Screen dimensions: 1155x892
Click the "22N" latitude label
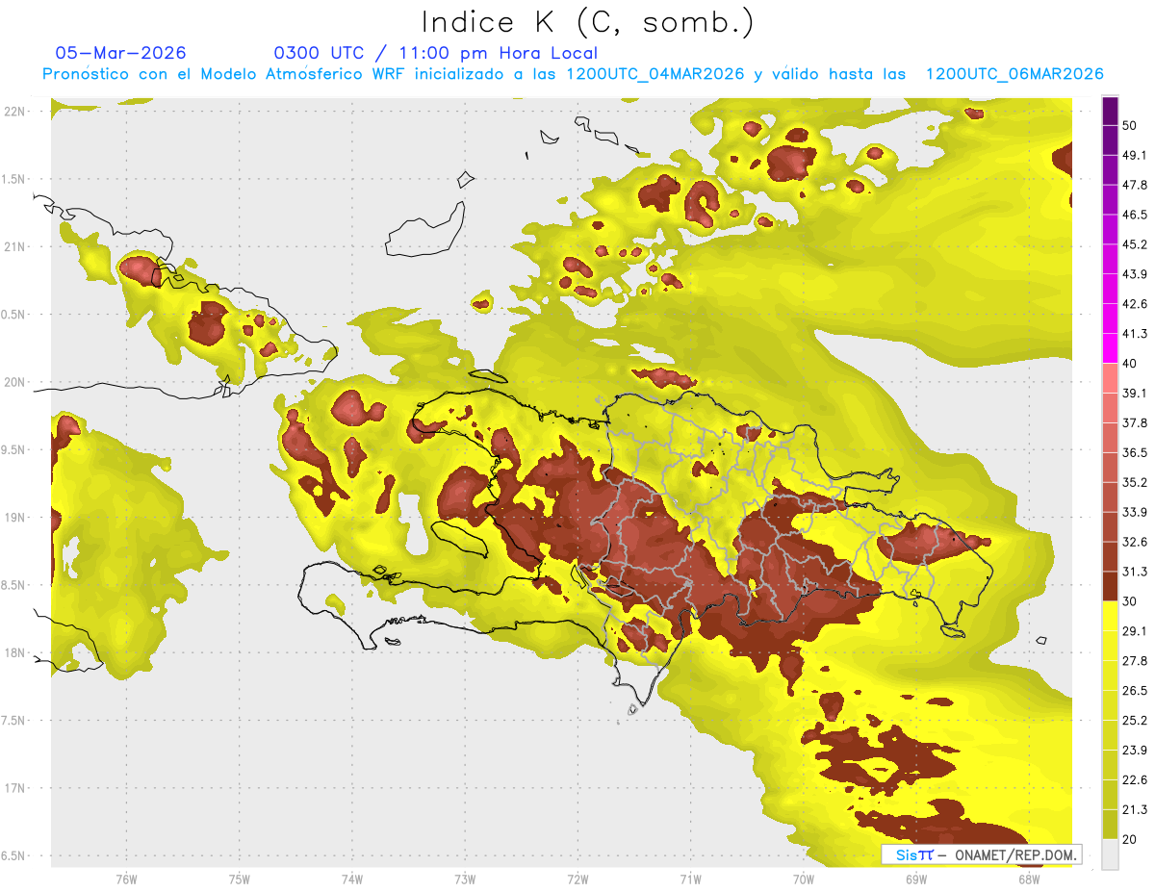15,112
